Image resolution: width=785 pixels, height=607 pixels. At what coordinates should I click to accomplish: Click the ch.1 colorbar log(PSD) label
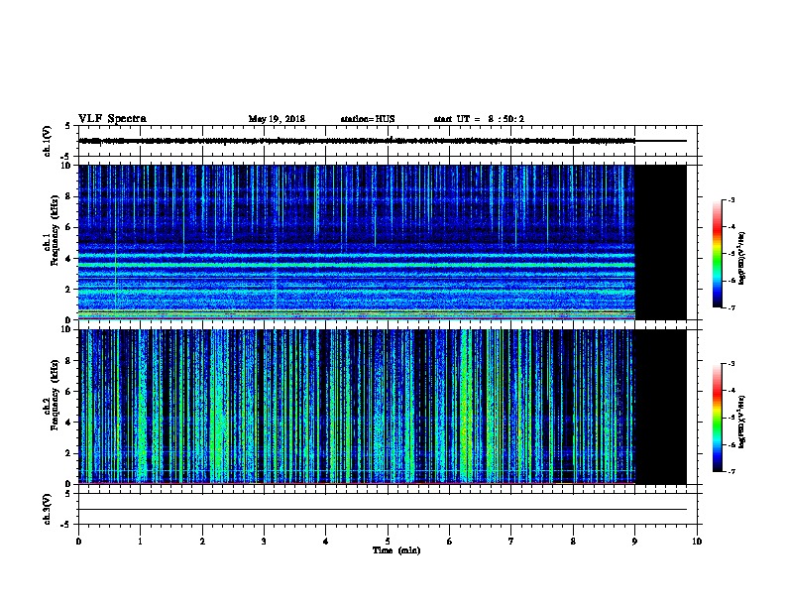pos(741,259)
